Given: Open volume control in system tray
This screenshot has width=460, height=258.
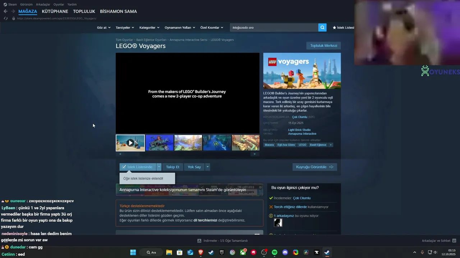Looking at the screenshot, I should tap(435, 252).
